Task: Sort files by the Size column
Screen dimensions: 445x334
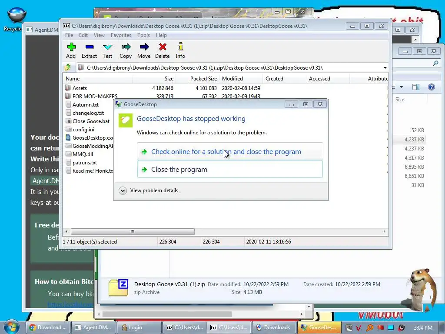Action: coord(154,79)
